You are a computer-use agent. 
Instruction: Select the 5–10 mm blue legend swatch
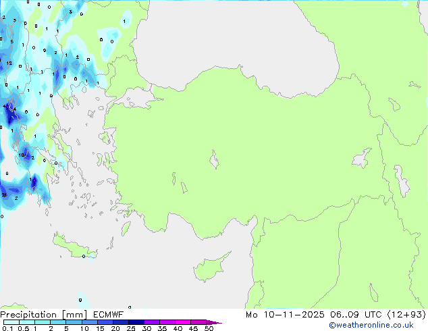74,322
